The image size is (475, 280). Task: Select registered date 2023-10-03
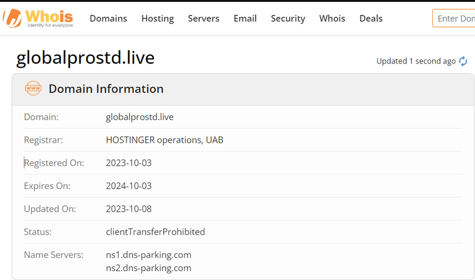pos(129,163)
